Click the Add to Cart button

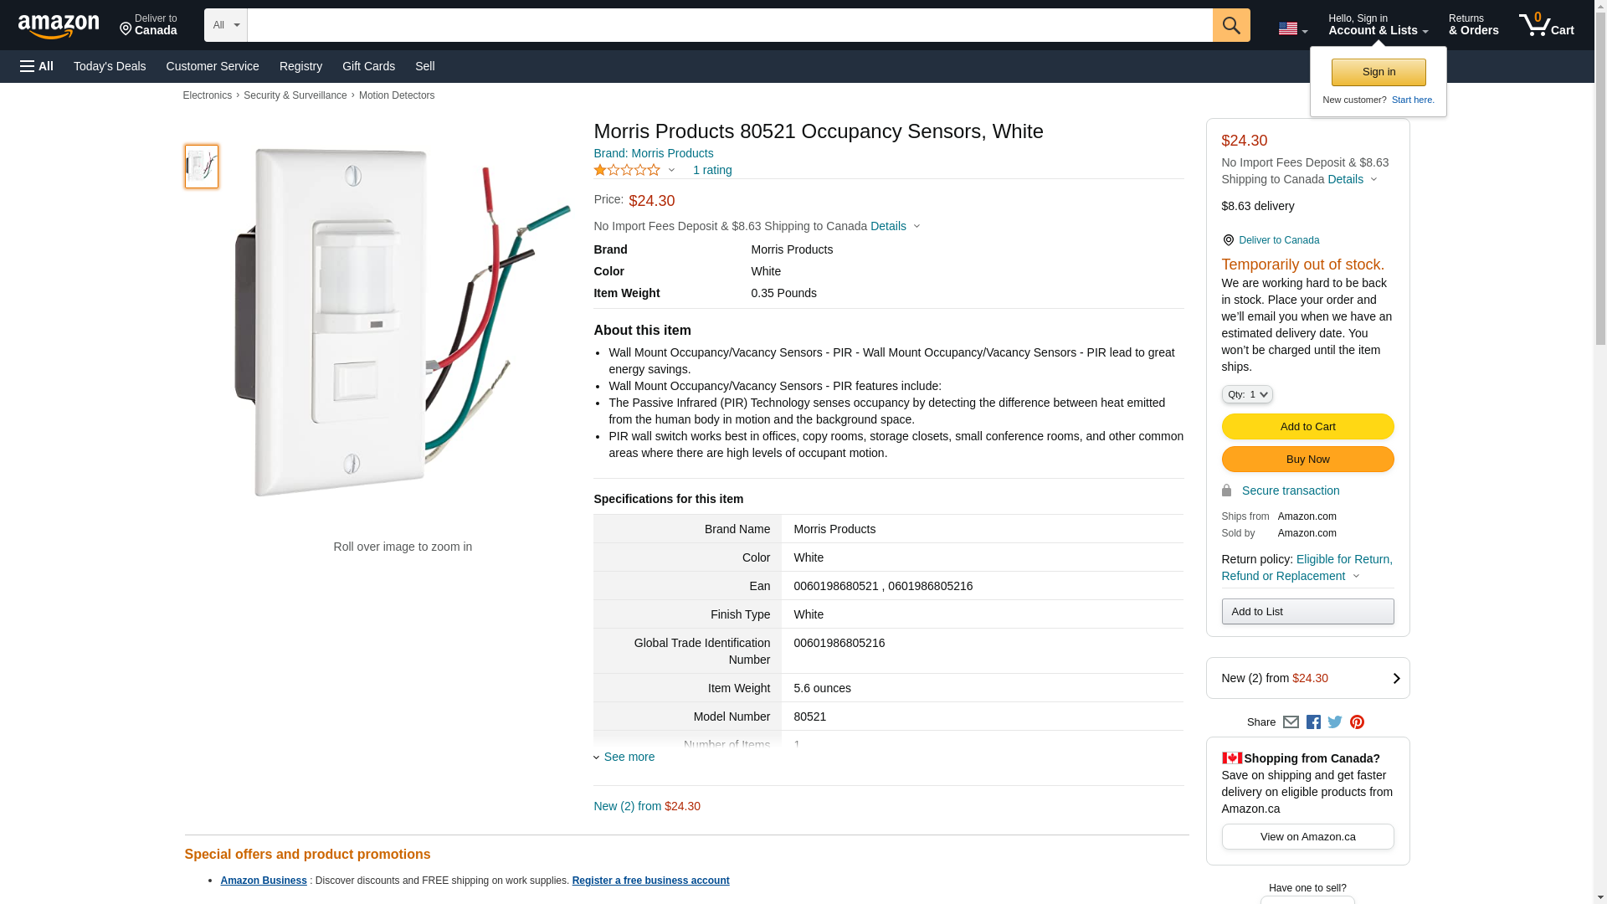click(x=1307, y=427)
